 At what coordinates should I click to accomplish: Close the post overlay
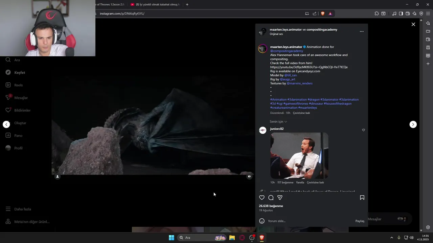(413, 24)
